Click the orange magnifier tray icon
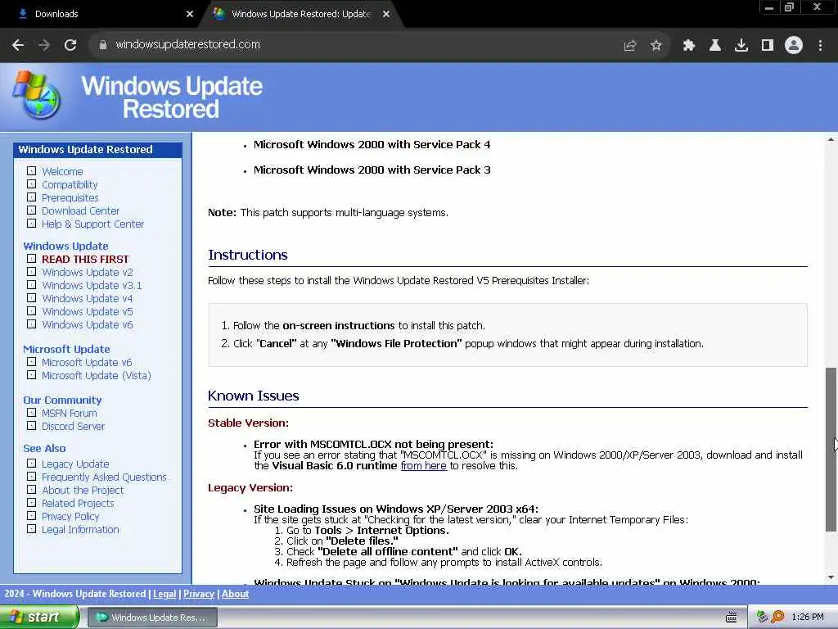 tap(777, 617)
